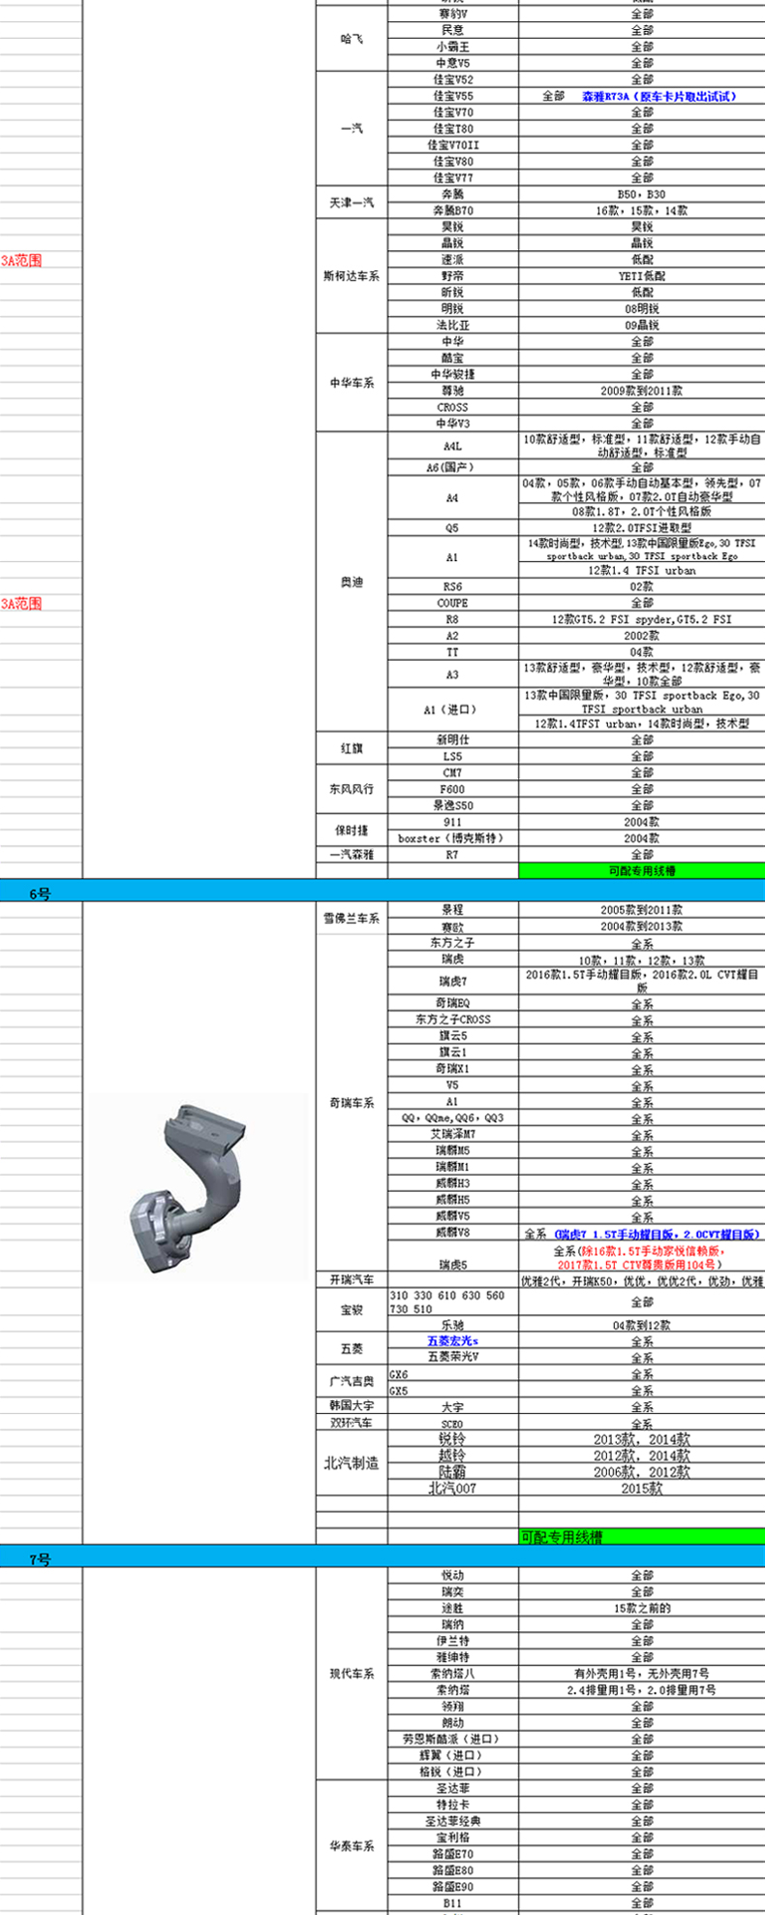Click the 威麟H3 model cell
This screenshot has height=1915, width=765.
tap(453, 1183)
